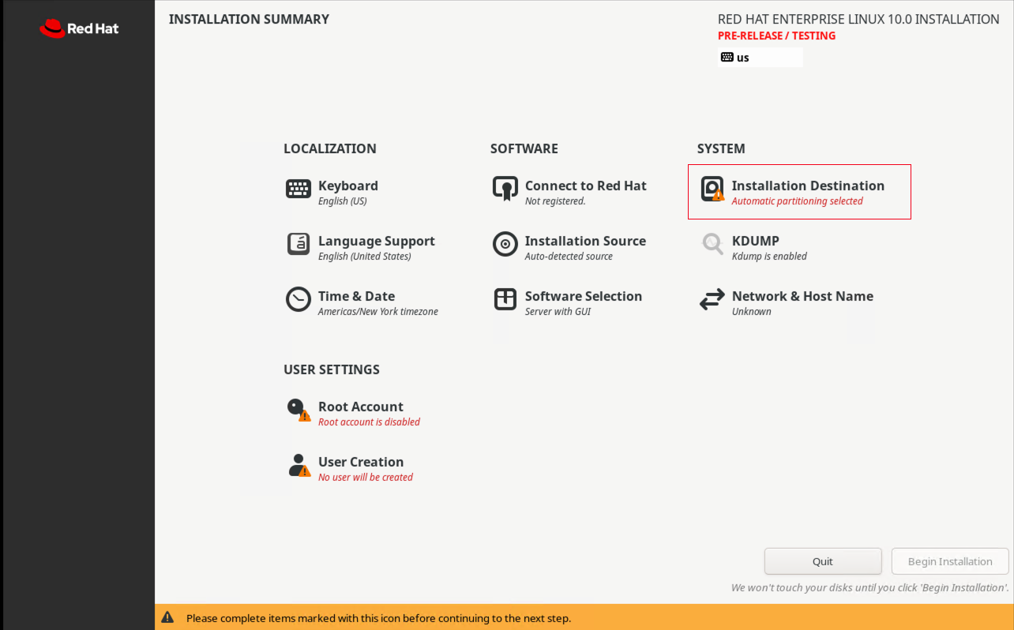Viewport: 1014px width, 630px height.
Task: Click the Software Selection package icon
Action: pyautogui.click(x=505, y=300)
